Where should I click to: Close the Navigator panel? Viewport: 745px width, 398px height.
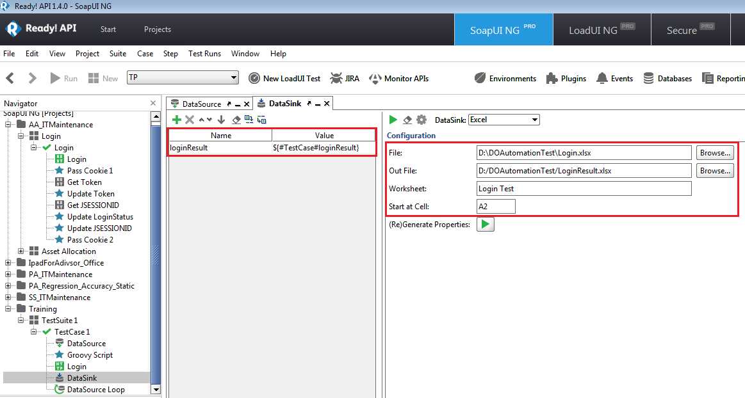click(x=153, y=103)
